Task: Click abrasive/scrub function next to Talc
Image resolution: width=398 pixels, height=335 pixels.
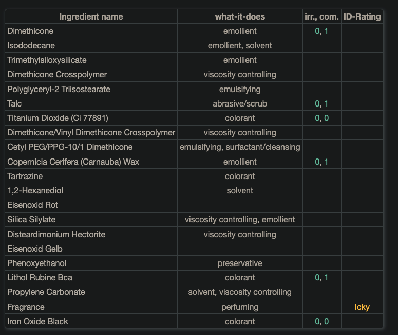Action: coord(240,103)
